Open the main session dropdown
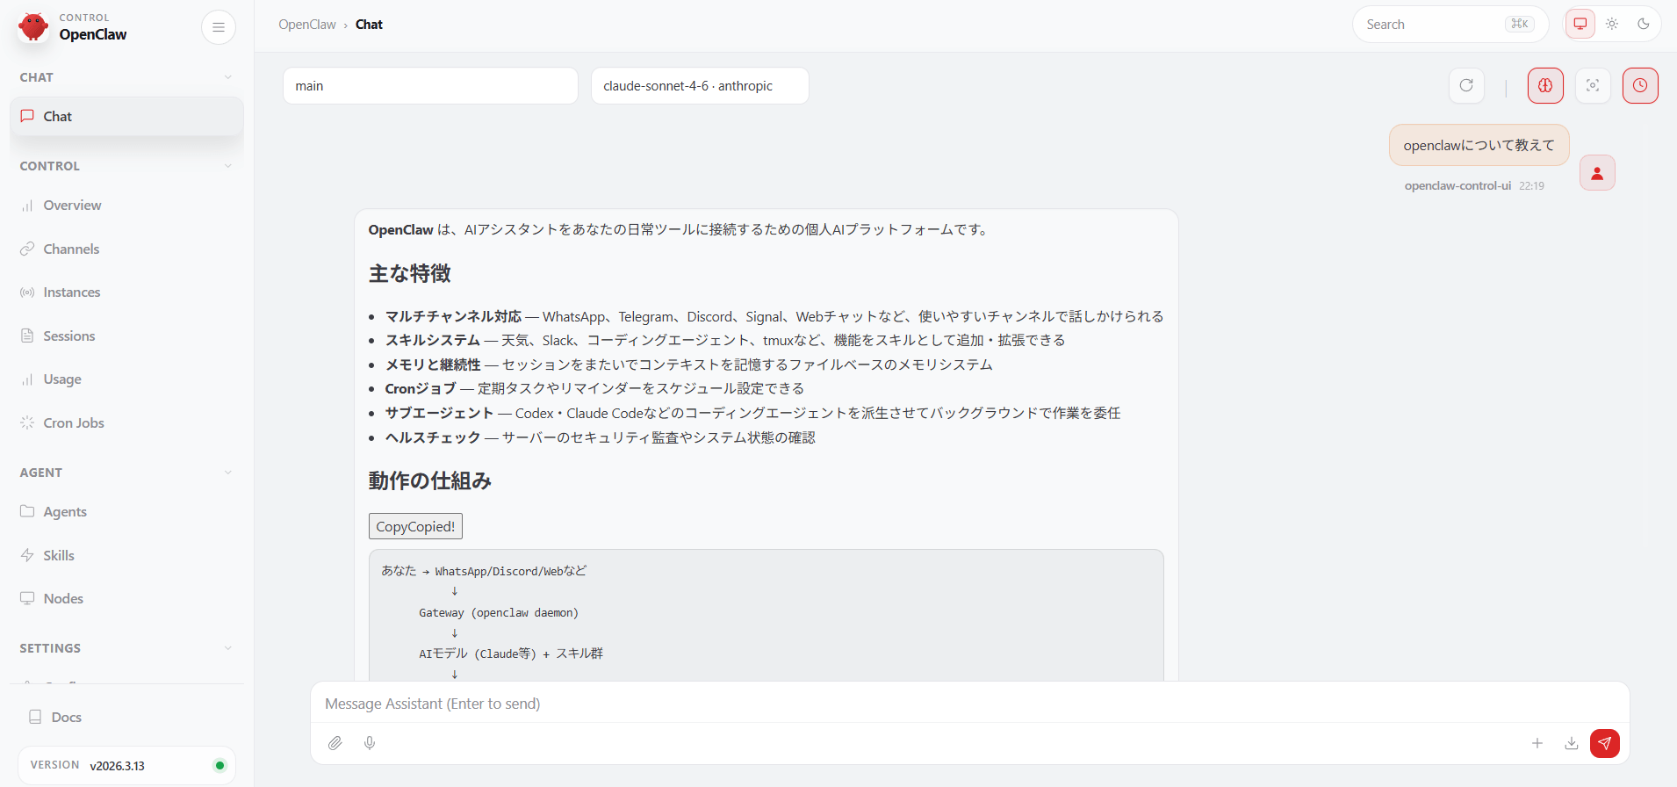This screenshot has height=787, width=1677. coord(430,86)
